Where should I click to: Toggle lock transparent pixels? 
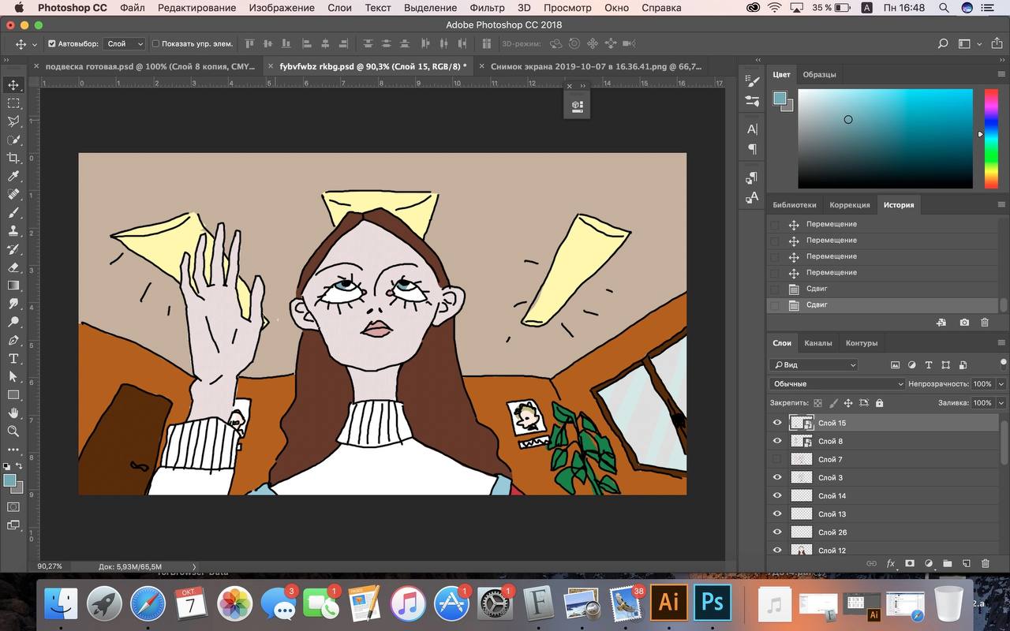[817, 403]
